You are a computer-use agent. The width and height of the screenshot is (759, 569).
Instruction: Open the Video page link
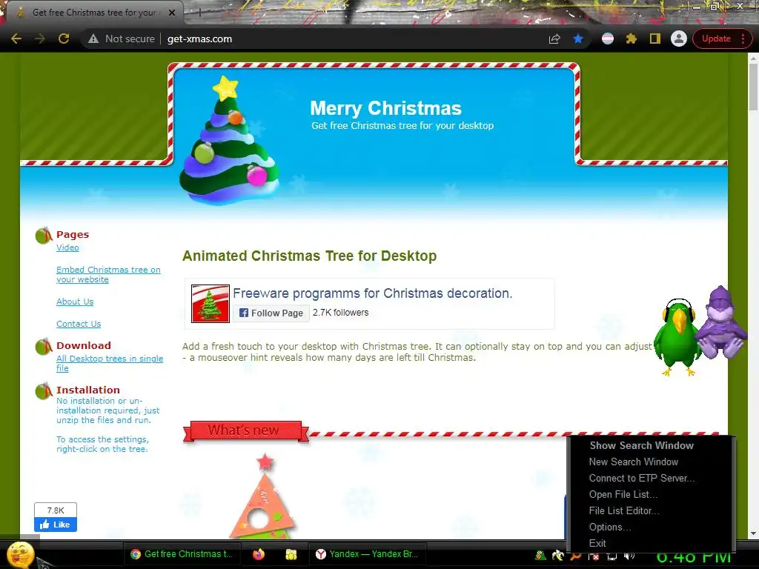pos(67,247)
